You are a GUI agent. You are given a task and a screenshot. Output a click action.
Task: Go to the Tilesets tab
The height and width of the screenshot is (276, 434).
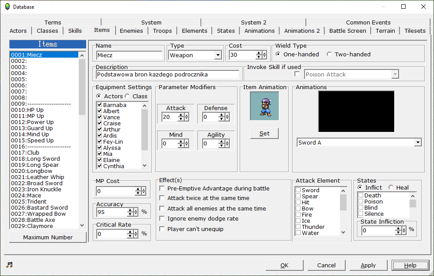(x=415, y=31)
